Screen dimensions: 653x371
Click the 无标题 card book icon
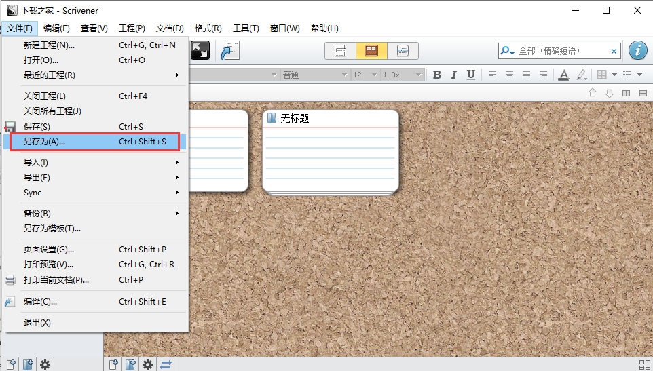click(272, 118)
